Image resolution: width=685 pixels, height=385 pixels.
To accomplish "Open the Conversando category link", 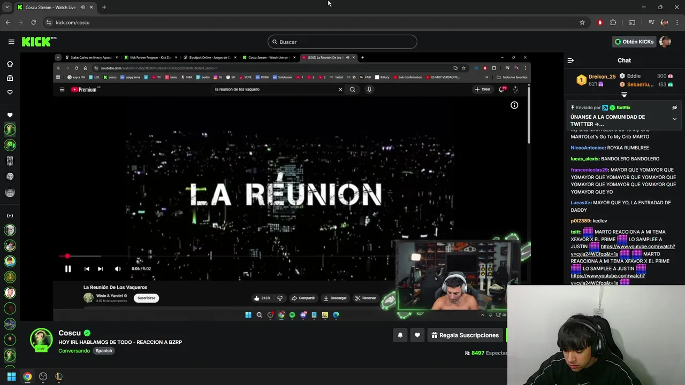I will pyautogui.click(x=74, y=351).
